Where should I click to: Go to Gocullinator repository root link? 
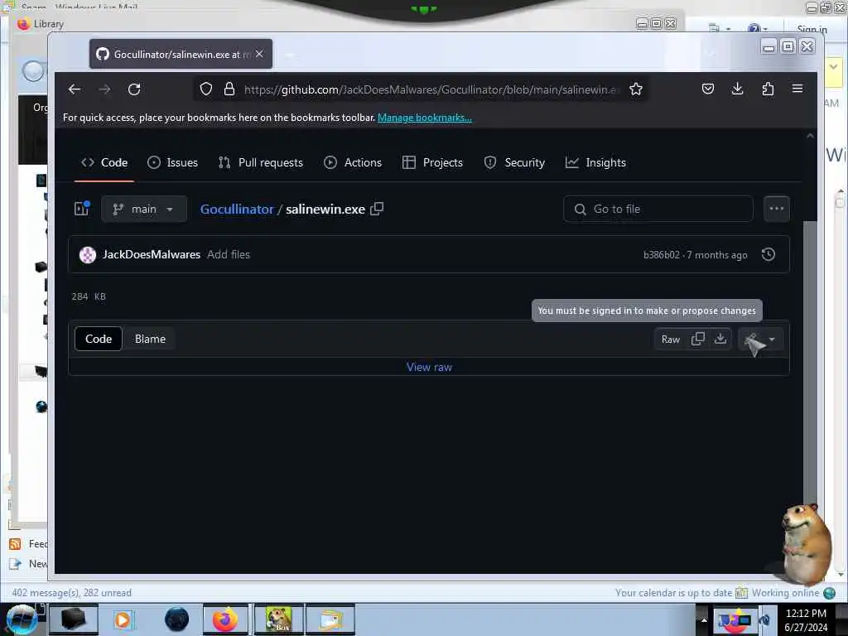click(x=237, y=210)
